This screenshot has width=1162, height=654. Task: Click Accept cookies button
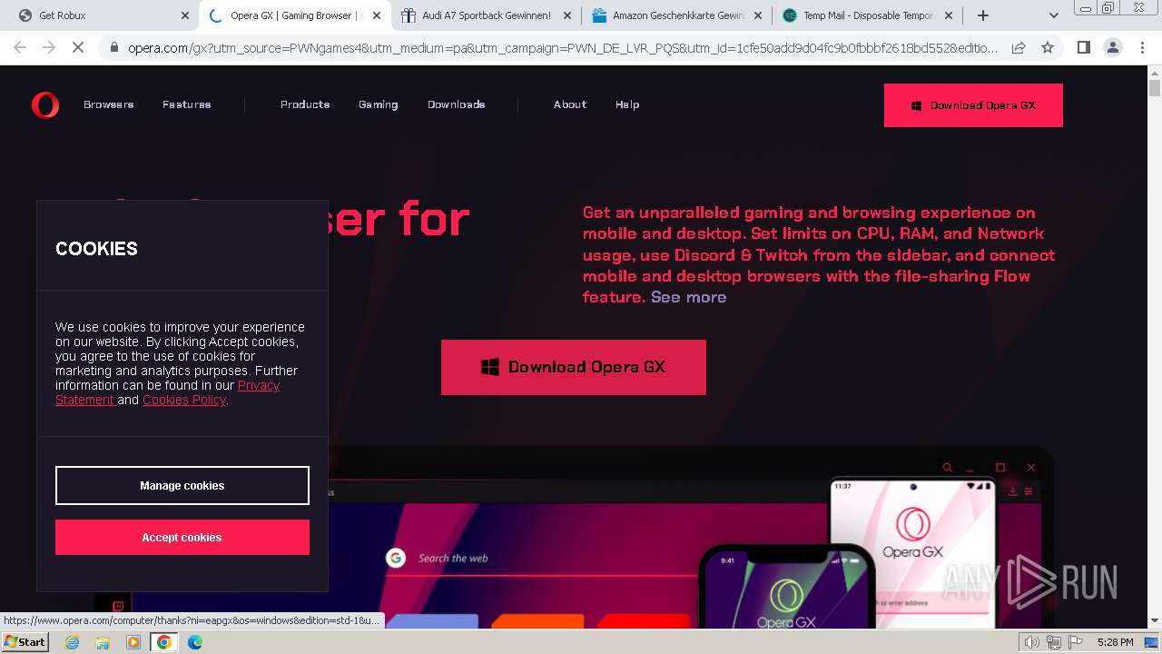coord(182,537)
